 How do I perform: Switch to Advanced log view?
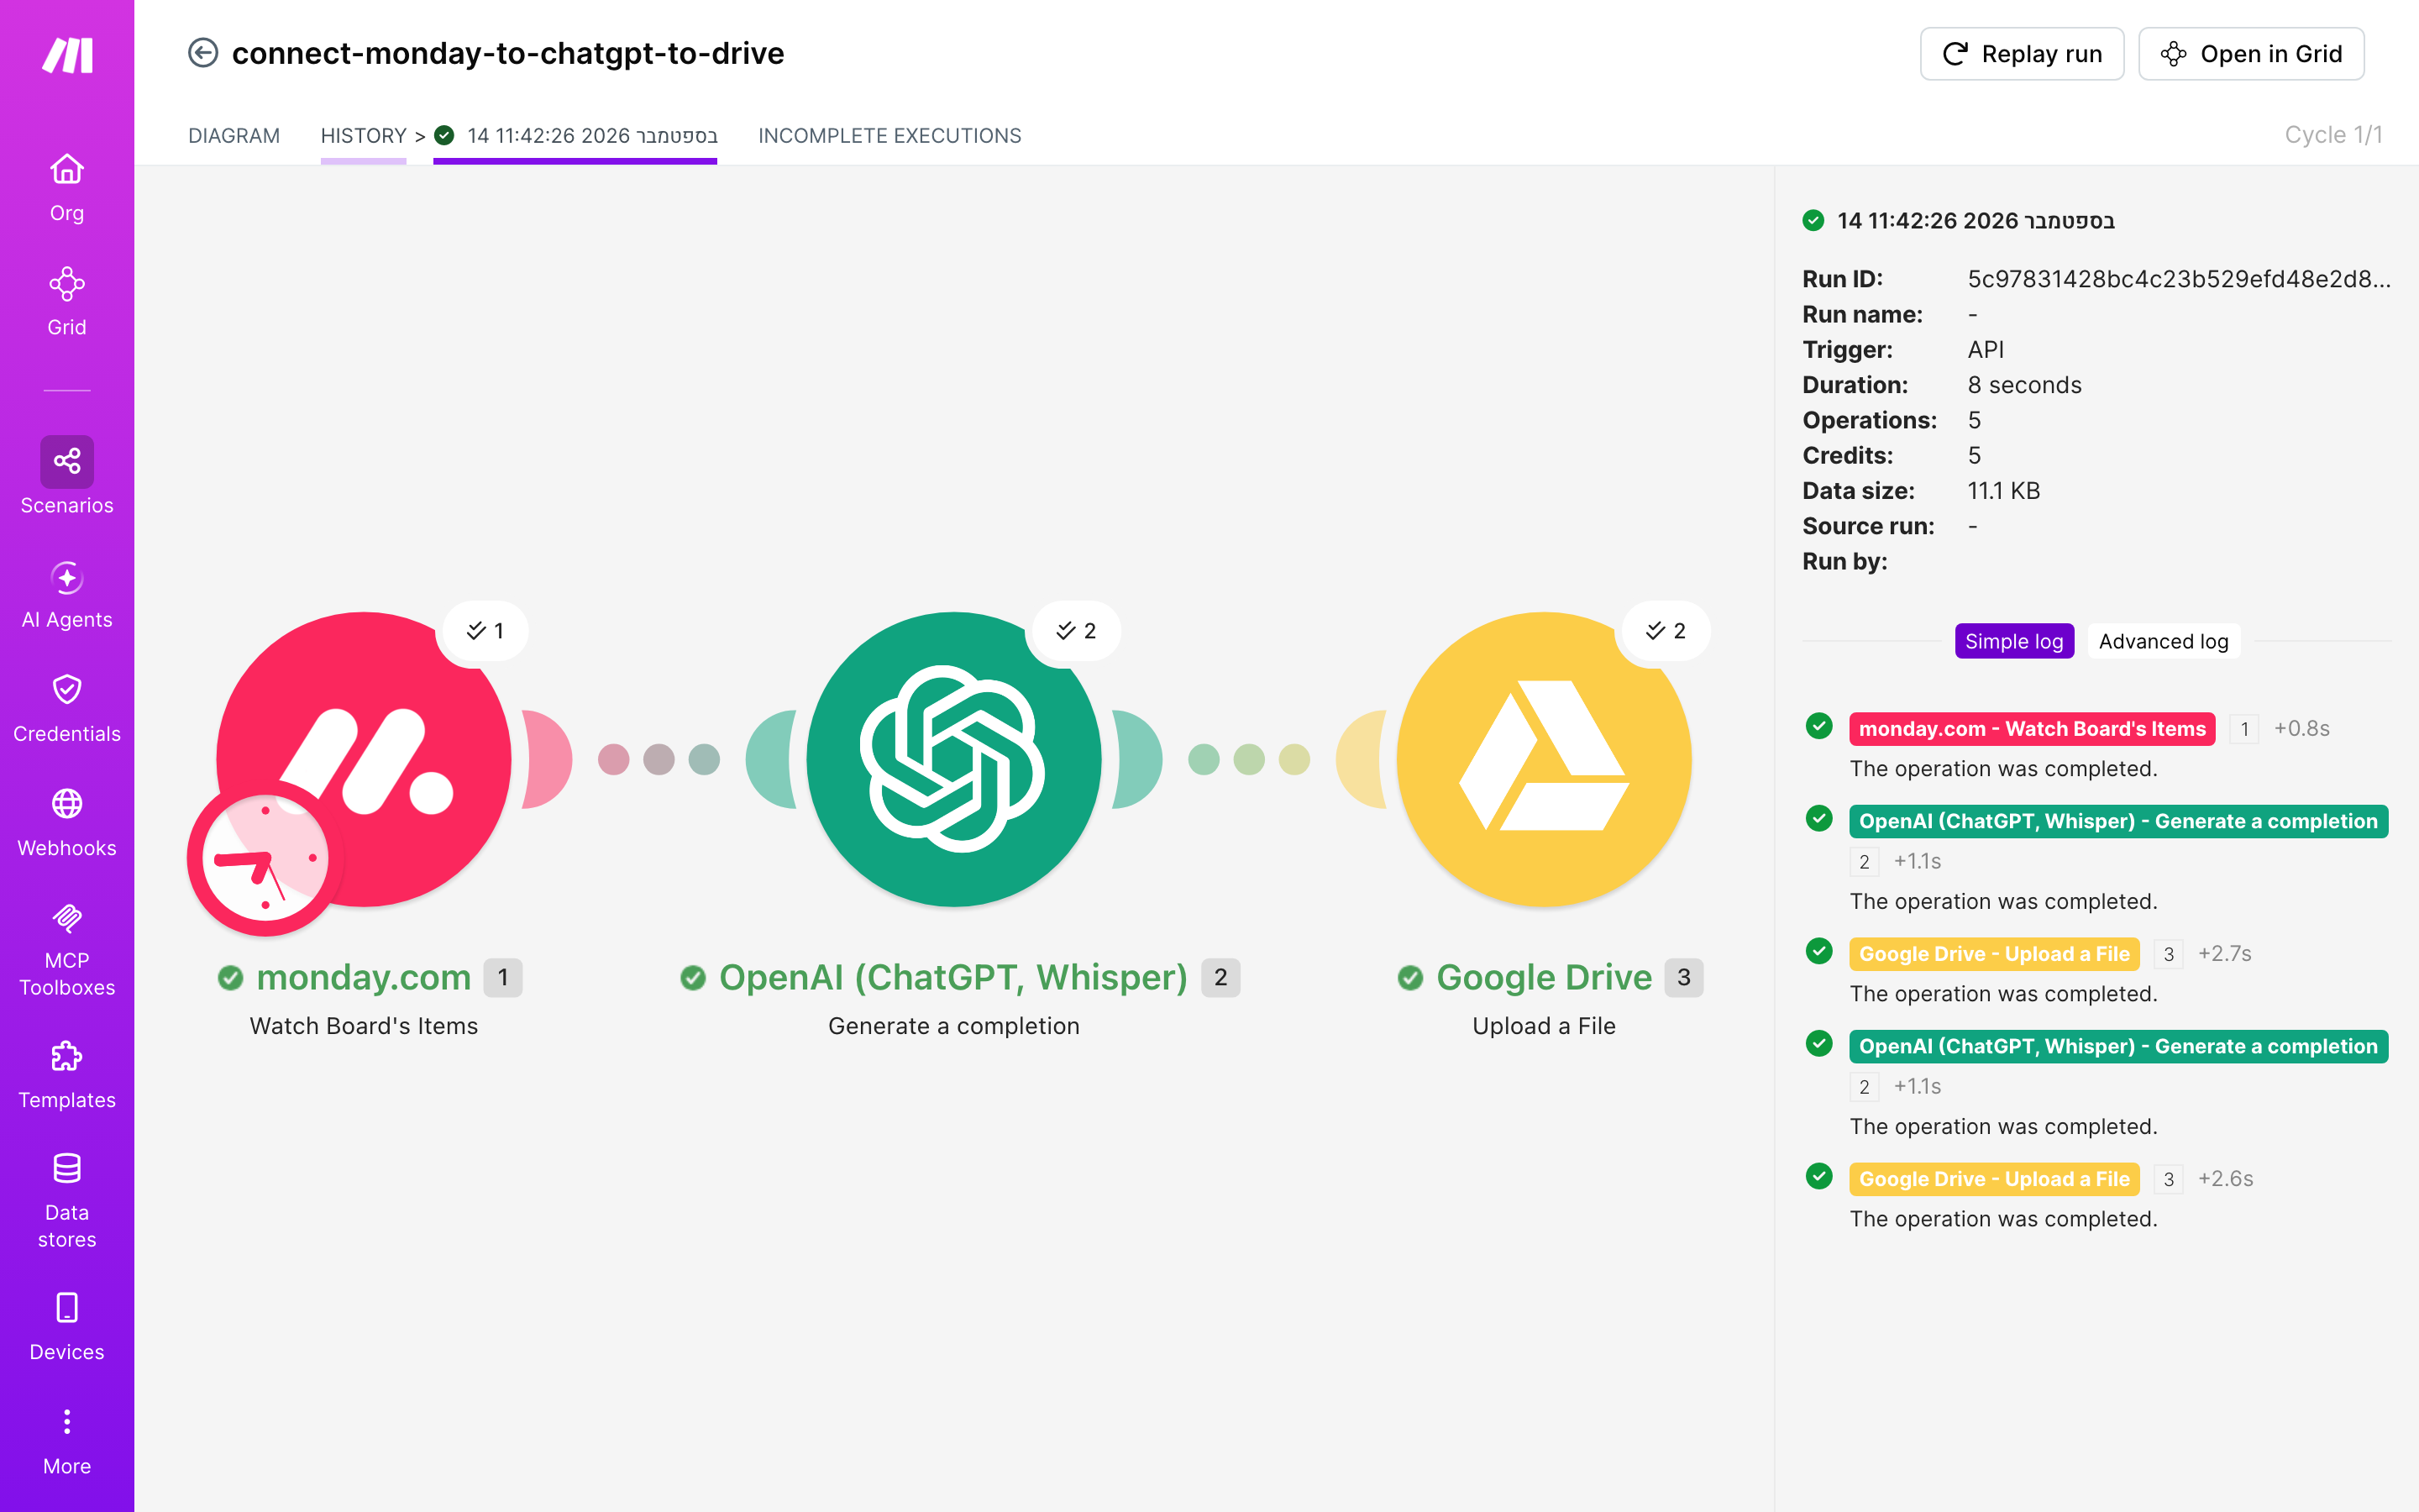pos(2163,641)
